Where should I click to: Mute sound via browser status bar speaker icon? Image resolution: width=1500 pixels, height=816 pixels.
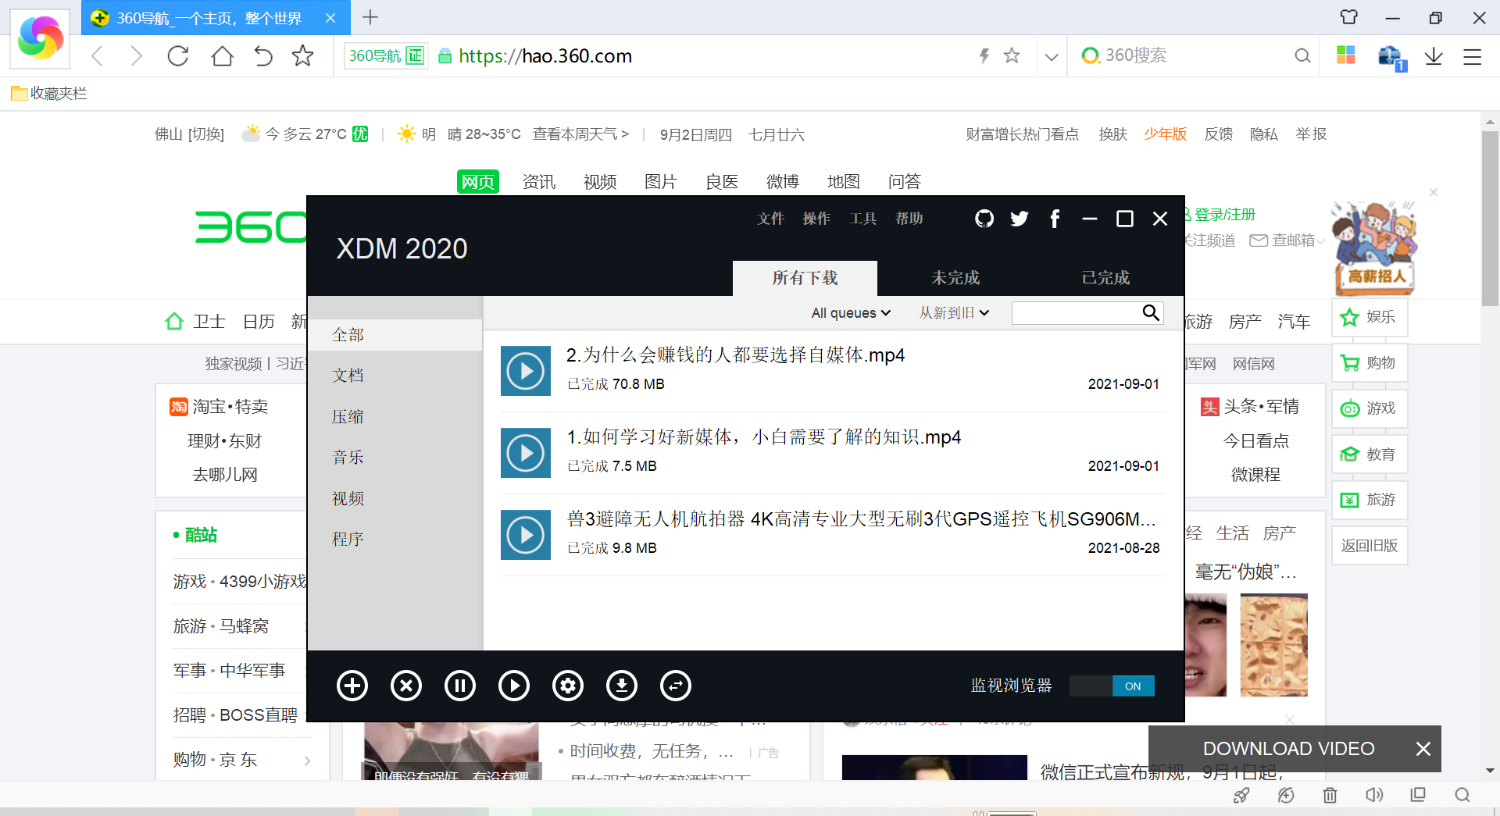pos(1373,795)
